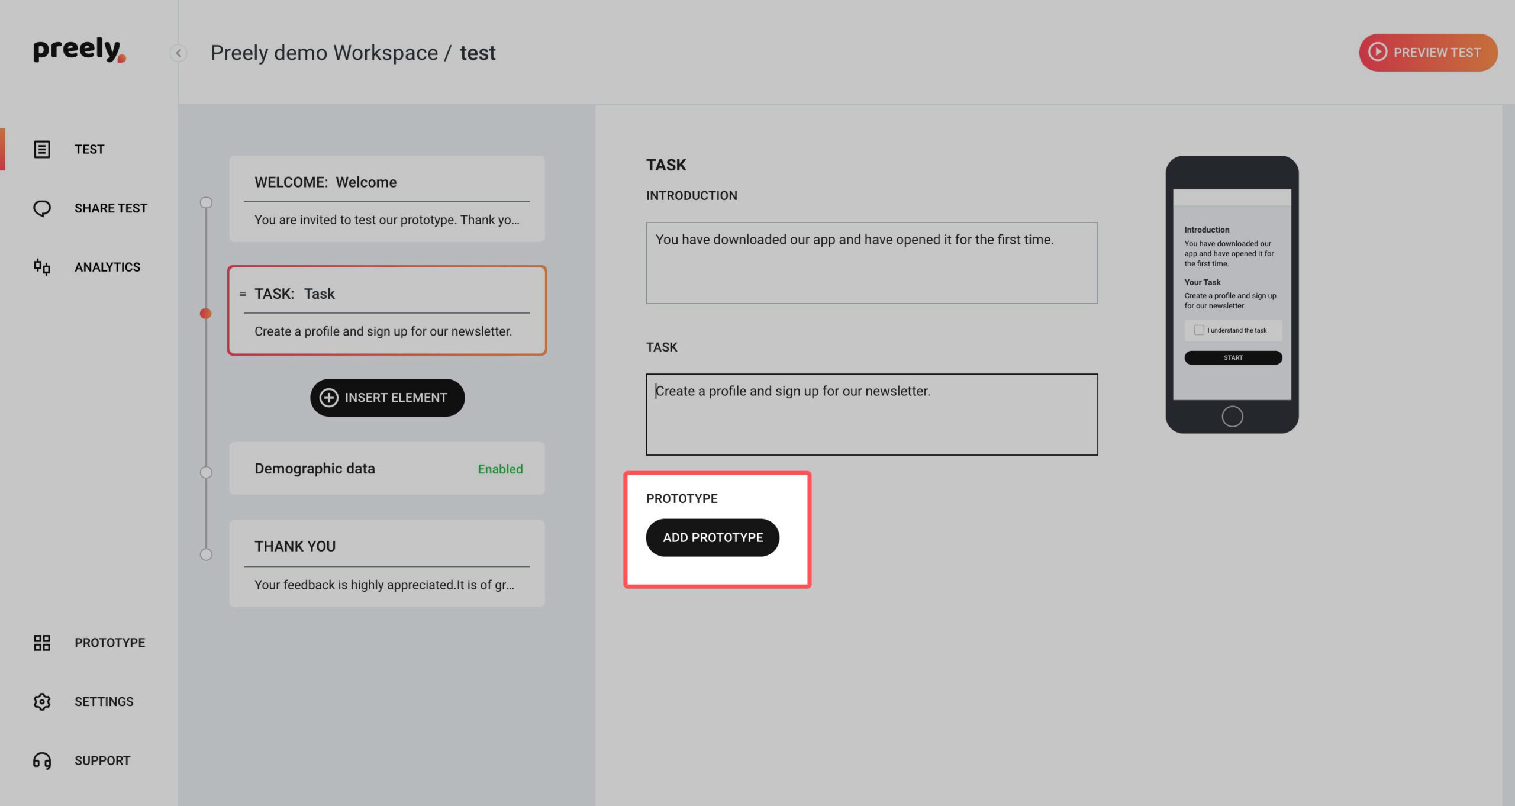Click the Demographic data timeline circle
Screen dimensions: 1515x806
tap(206, 472)
